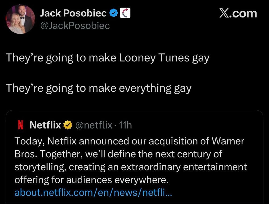The height and width of the screenshot is (204, 269).
Task: Click the X.com watermark text
Action: (x=238, y=13)
